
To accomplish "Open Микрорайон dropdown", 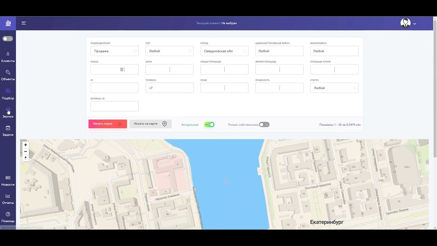I will click(334, 51).
